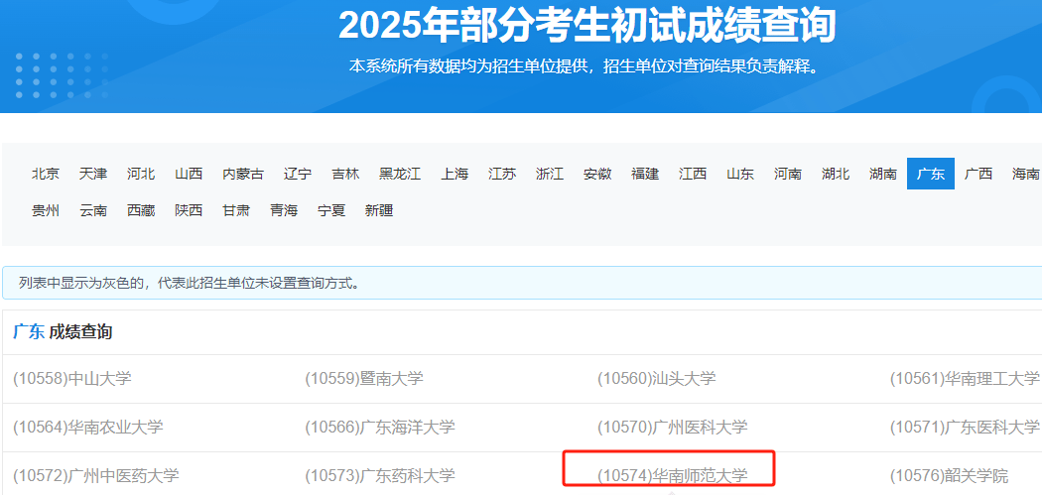Screen dimensions: 1042x495
Task: Select the 山西 province tab
Action: point(189,174)
